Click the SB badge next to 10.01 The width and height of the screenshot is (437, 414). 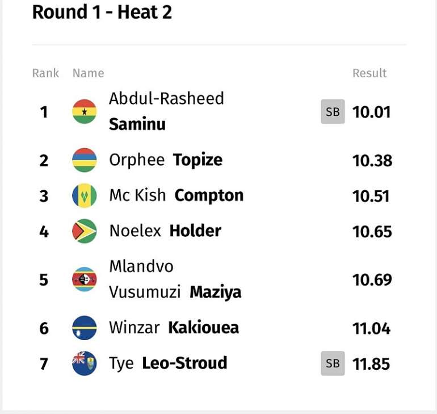click(x=333, y=111)
